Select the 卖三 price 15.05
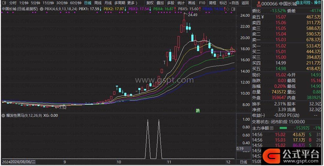The width and height of the screenshot is (324, 166). (x=281, y=28)
